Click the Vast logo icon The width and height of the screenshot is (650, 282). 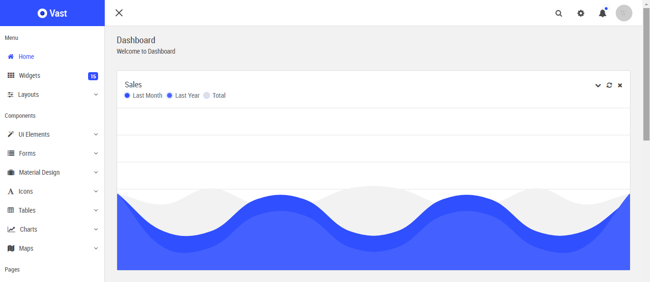(42, 13)
